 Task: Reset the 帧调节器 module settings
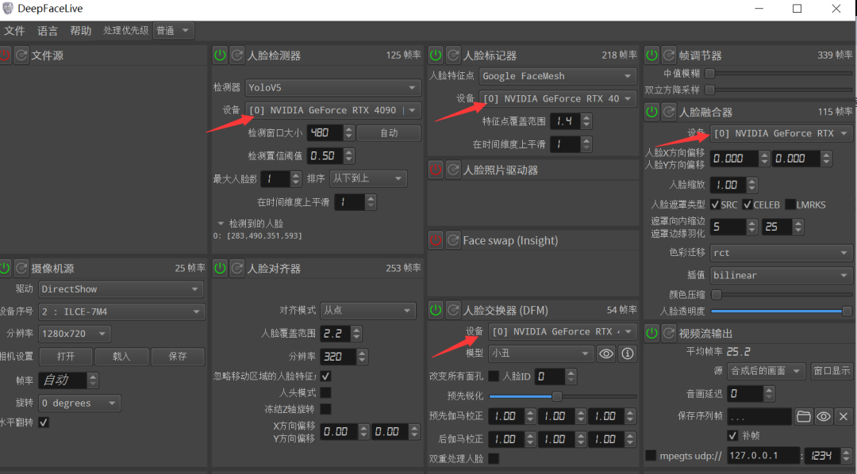point(669,55)
